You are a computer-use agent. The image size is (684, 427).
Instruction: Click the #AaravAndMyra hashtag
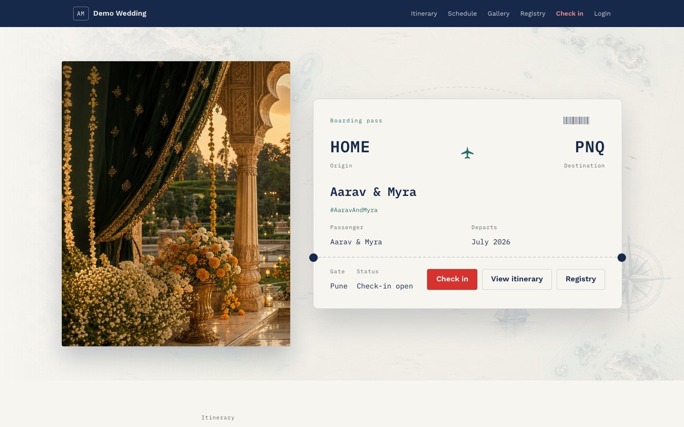coord(354,210)
